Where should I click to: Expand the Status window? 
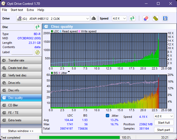tap(21, 131)
